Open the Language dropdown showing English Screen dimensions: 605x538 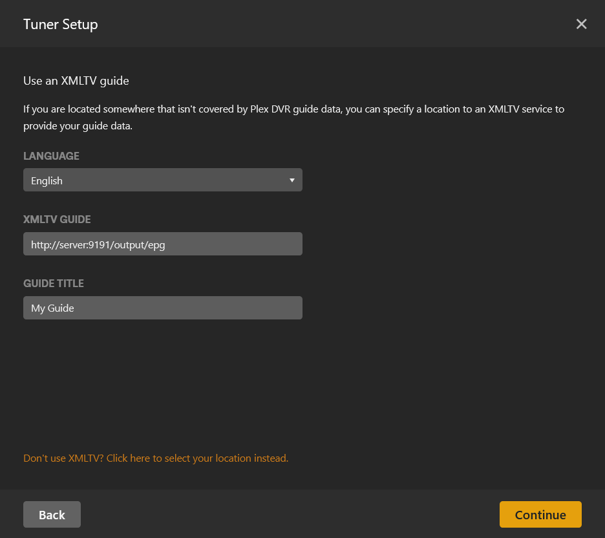162,180
